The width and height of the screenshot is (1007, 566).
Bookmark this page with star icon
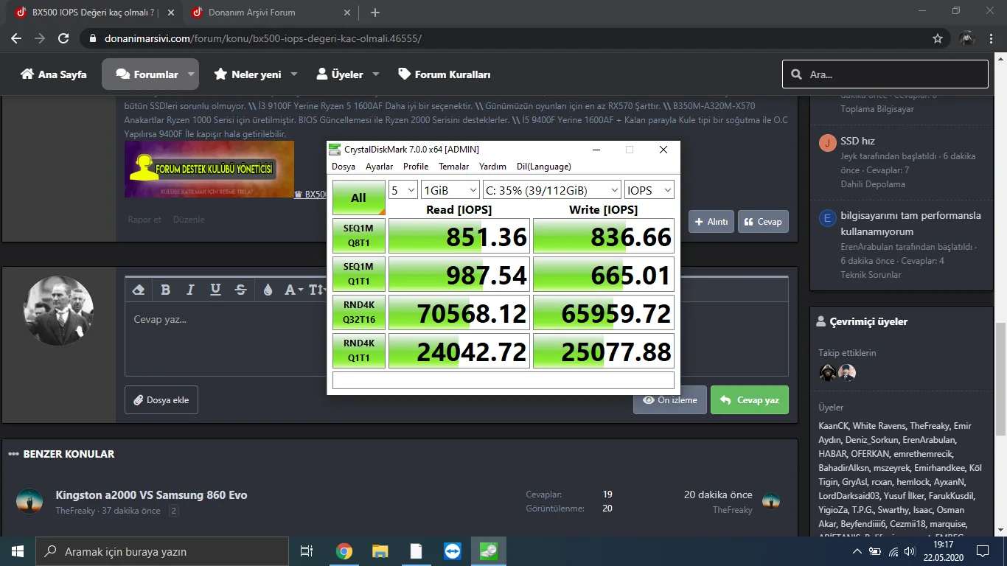tap(938, 38)
